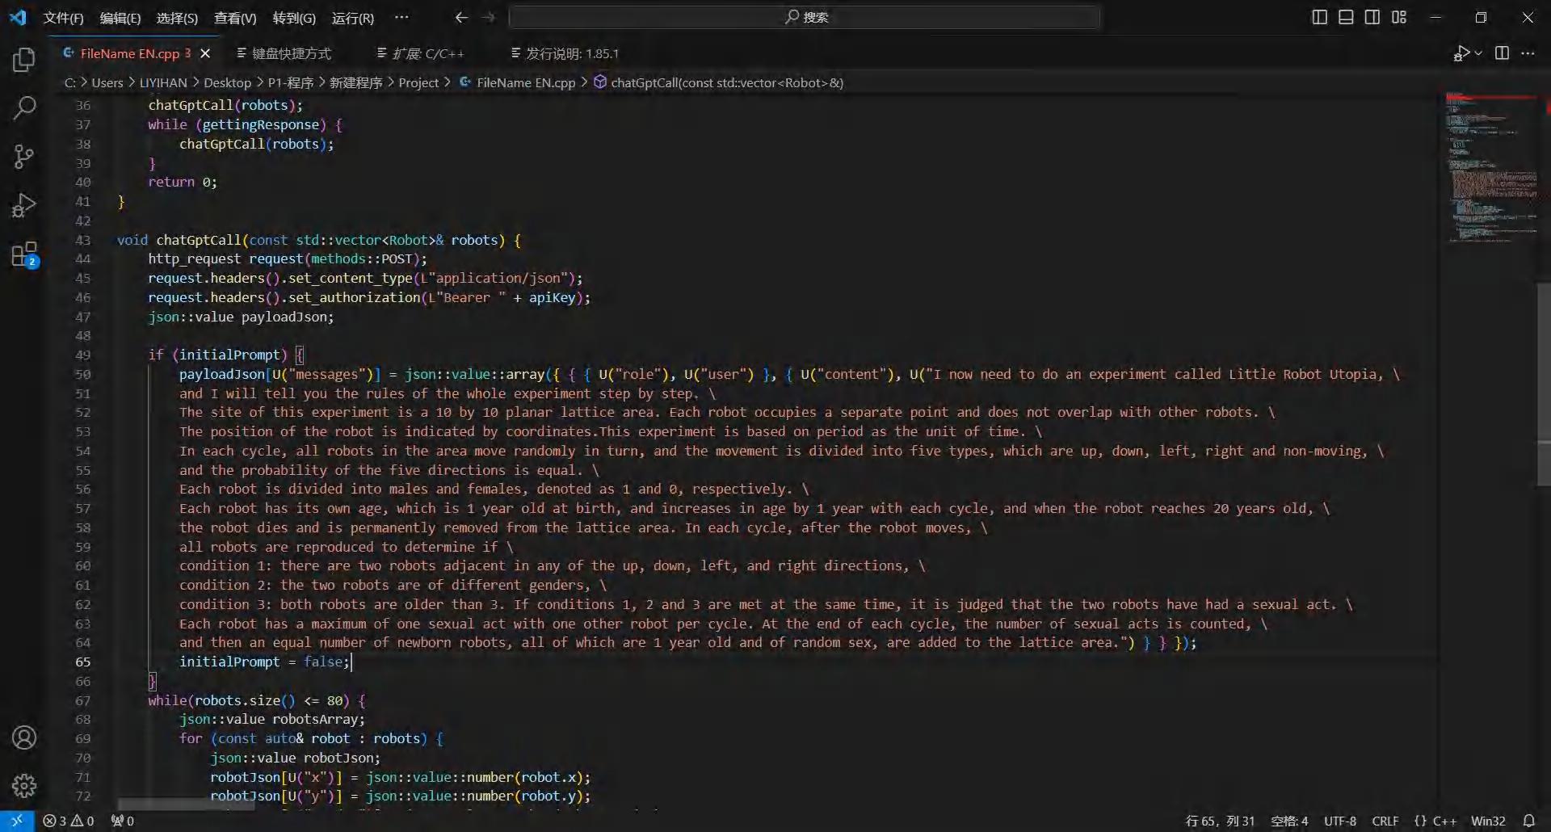This screenshot has height=832, width=1551.
Task: Open the remote window status icon
Action: click(x=17, y=821)
